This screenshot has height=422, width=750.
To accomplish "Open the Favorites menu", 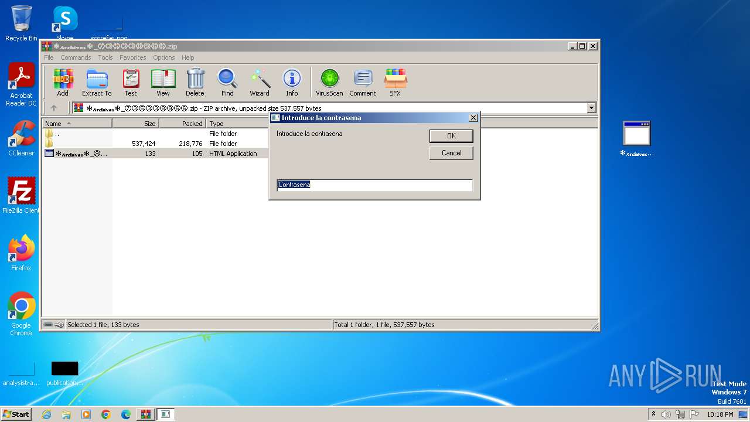I will [x=133, y=57].
